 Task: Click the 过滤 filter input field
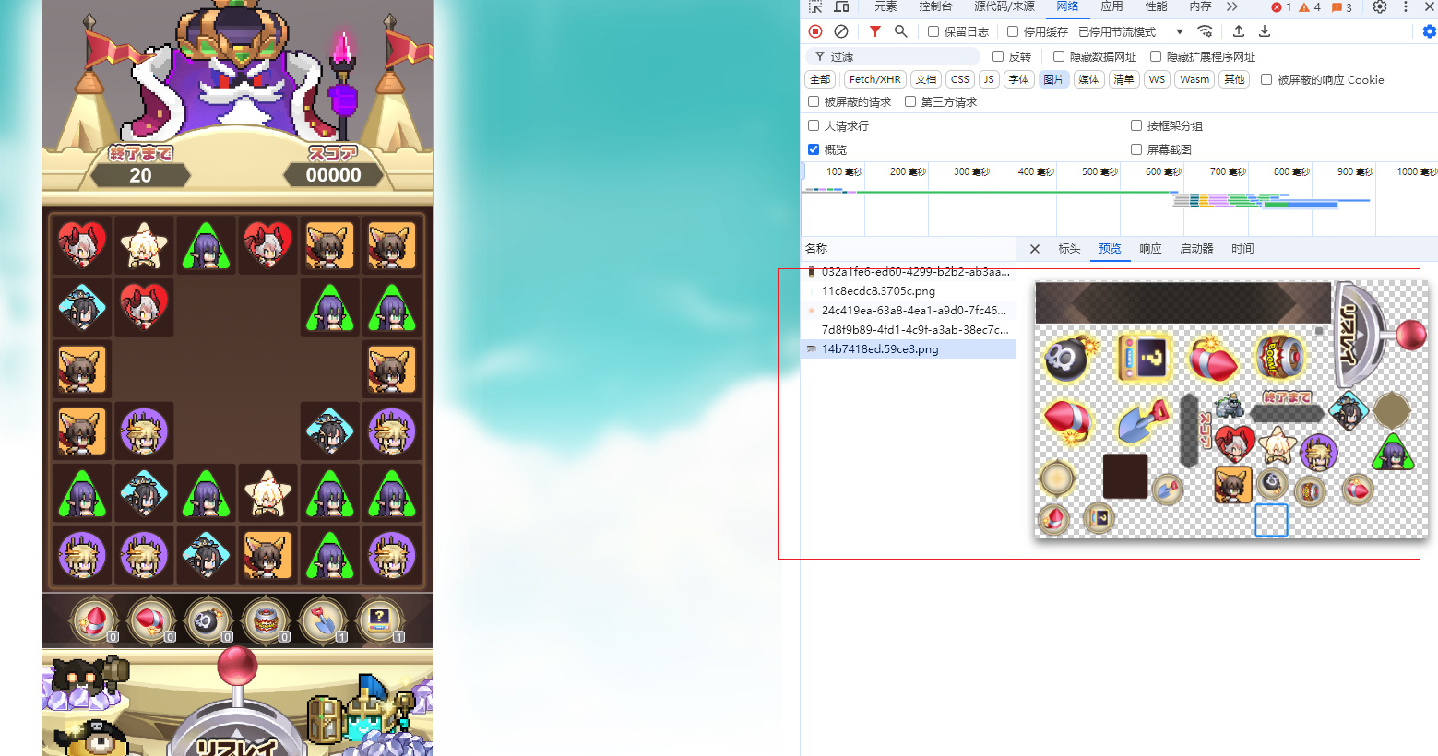[x=893, y=56]
